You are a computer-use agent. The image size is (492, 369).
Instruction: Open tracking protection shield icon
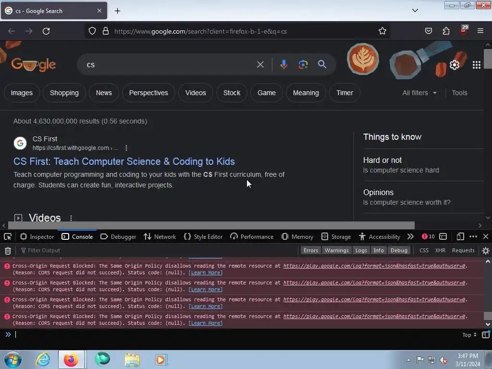pyautogui.click(x=92, y=31)
